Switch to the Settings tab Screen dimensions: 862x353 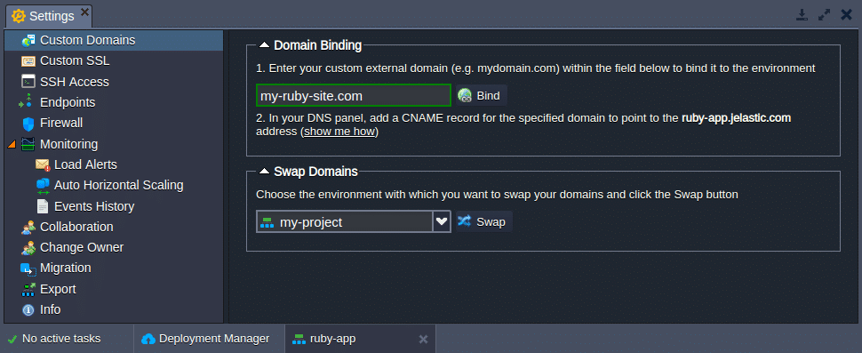(x=49, y=16)
